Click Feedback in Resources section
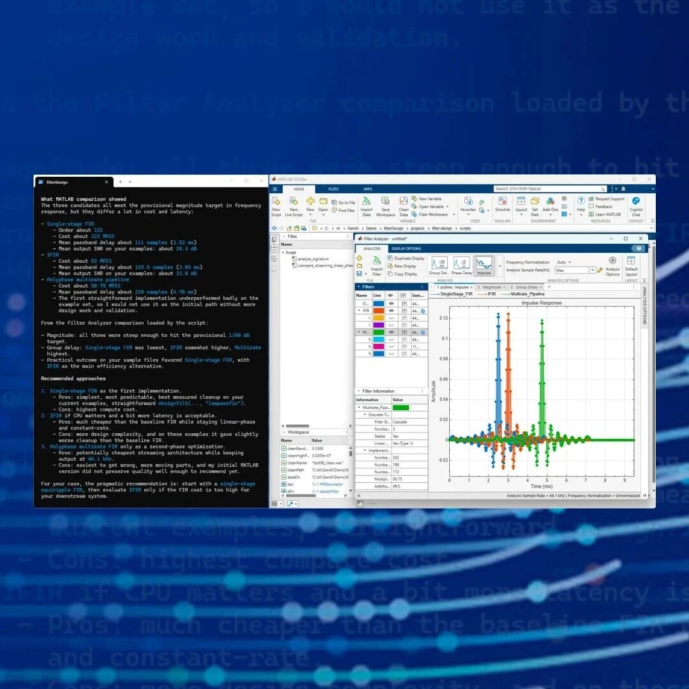 [600, 207]
